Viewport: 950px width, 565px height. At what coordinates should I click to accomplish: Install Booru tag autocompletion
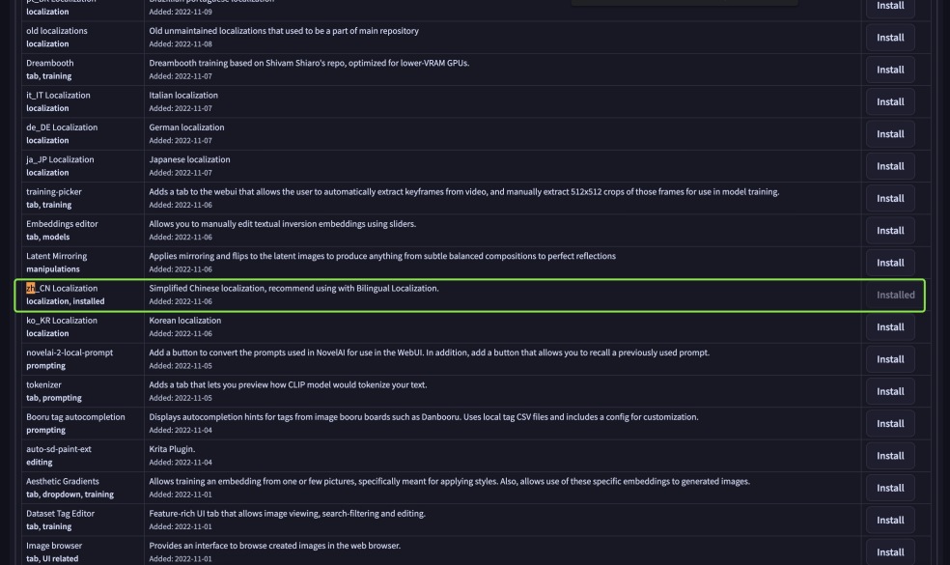pos(889,424)
